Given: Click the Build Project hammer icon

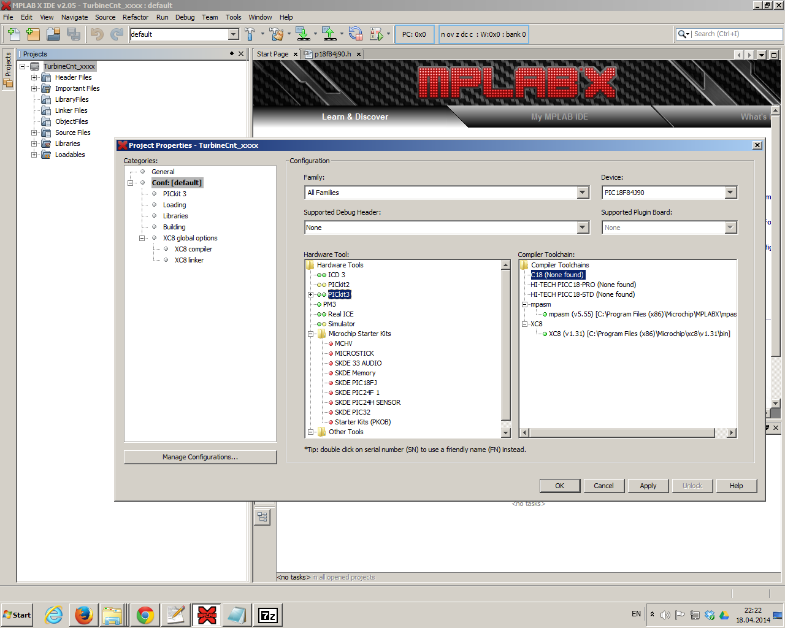Looking at the screenshot, I should tap(250, 34).
